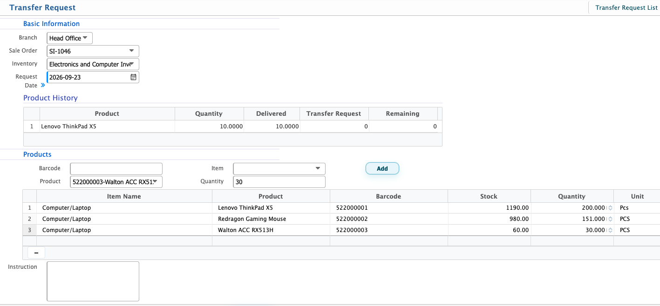
Task: Select the Walton ACC RX513H product cell
Action: [271, 230]
